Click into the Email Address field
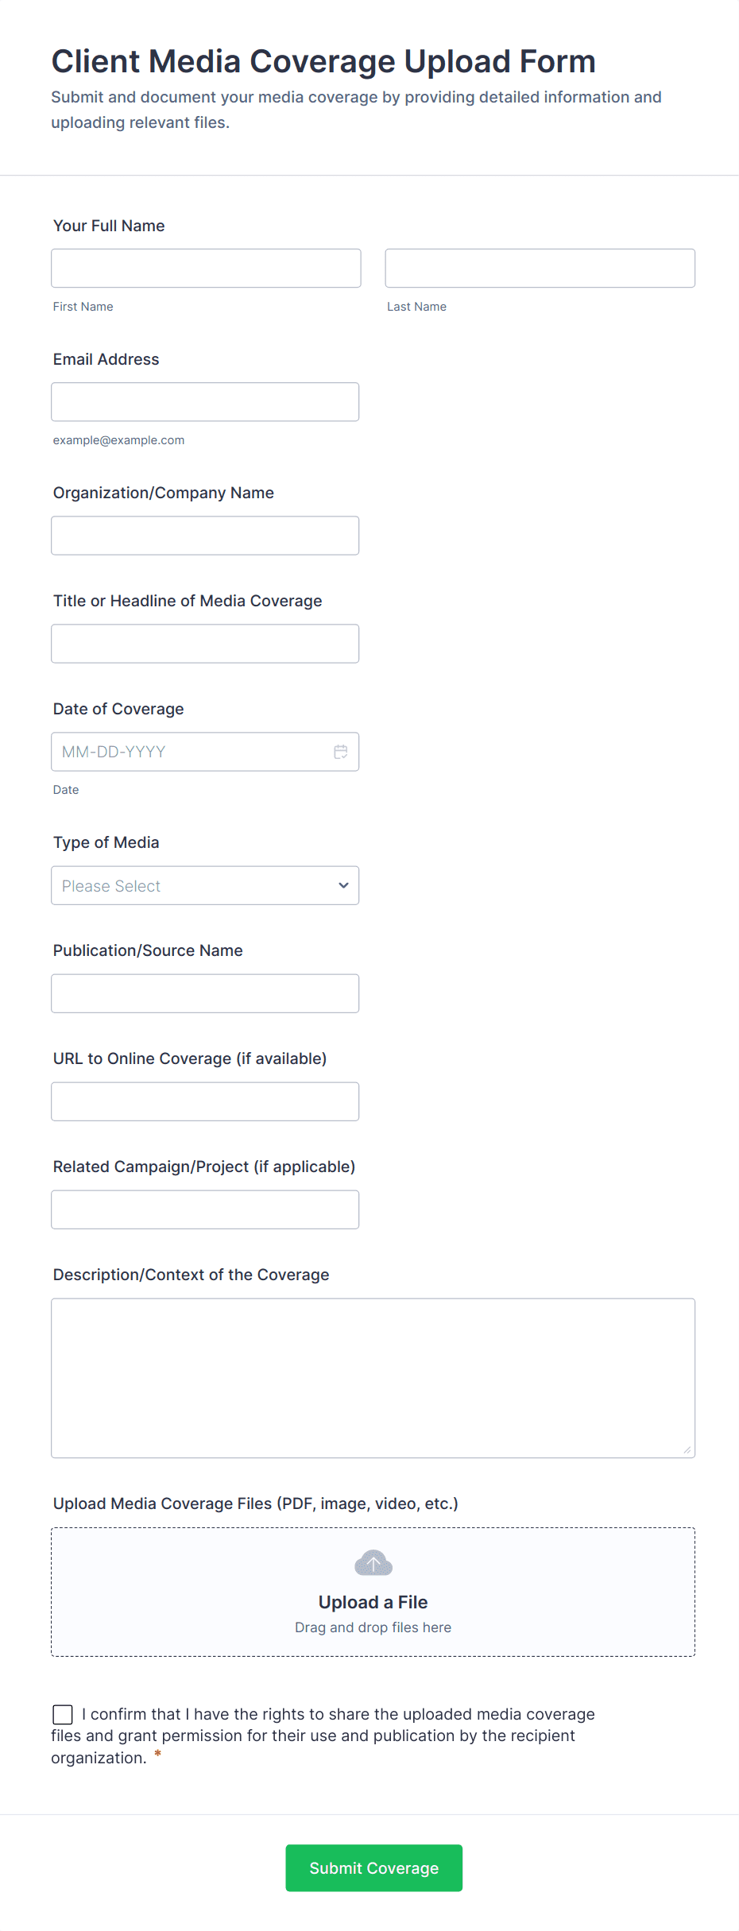This screenshot has height=1931, width=739. click(x=205, y=402)
